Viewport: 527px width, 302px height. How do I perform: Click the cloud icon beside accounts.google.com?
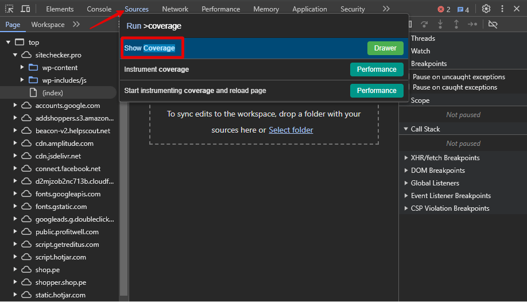tap(26, 105)
